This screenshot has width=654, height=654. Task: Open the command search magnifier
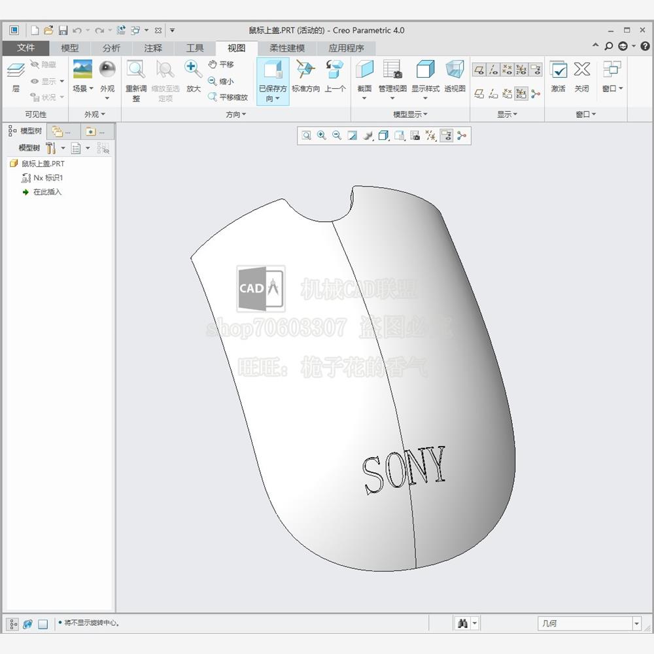(609, 46)
